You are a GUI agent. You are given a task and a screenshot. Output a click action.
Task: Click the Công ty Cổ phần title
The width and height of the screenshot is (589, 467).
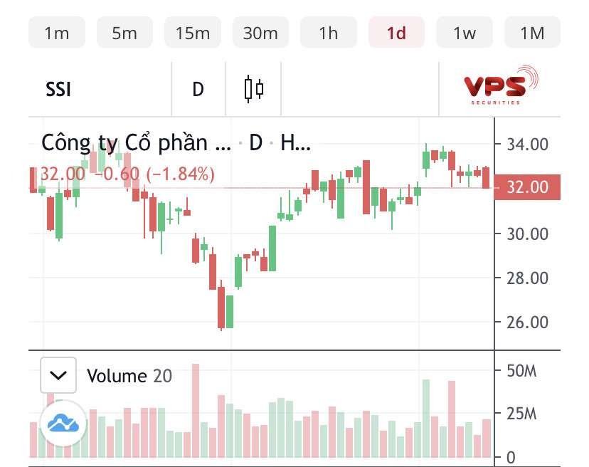coord(136,142)
